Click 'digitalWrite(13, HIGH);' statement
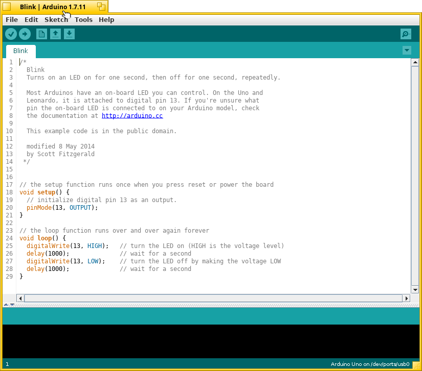Screen dimensions: 422x371 click(68, 246)
